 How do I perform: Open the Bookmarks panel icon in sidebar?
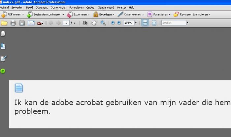[3, 46]
